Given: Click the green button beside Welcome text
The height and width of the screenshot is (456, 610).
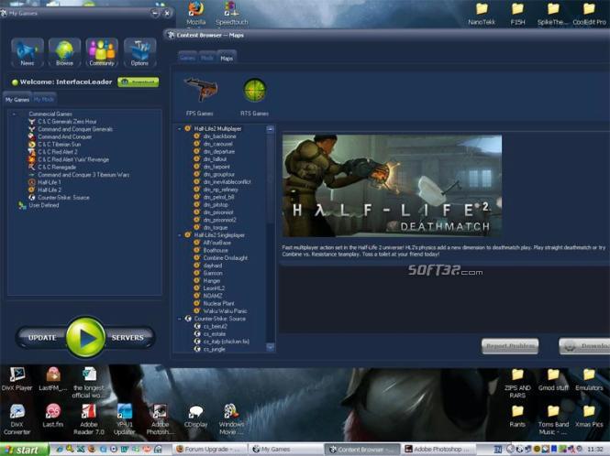Looking at the screenshot, I should point(139,82).
